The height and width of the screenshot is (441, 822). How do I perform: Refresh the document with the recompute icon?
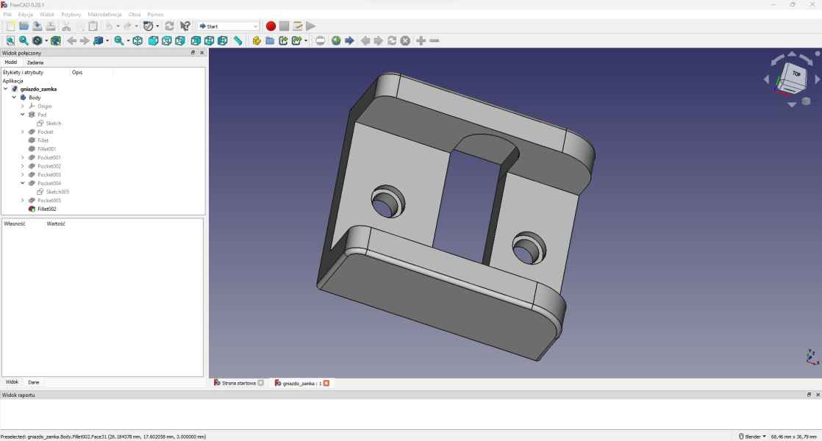pos(169,26)
